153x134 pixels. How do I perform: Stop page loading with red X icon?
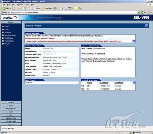click(20, 9)
